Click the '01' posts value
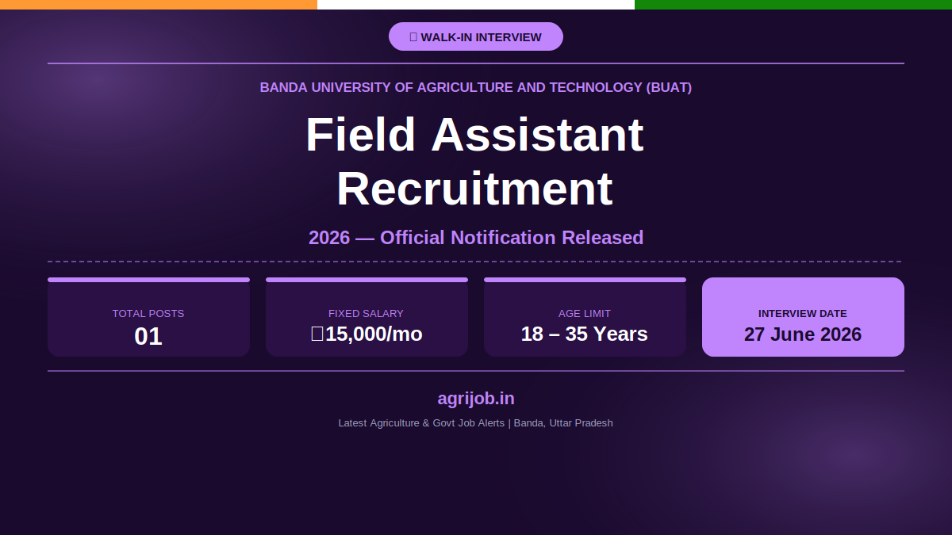Image resolution: width=952 pixels, height=535 pixels. (x=148, y=336)
